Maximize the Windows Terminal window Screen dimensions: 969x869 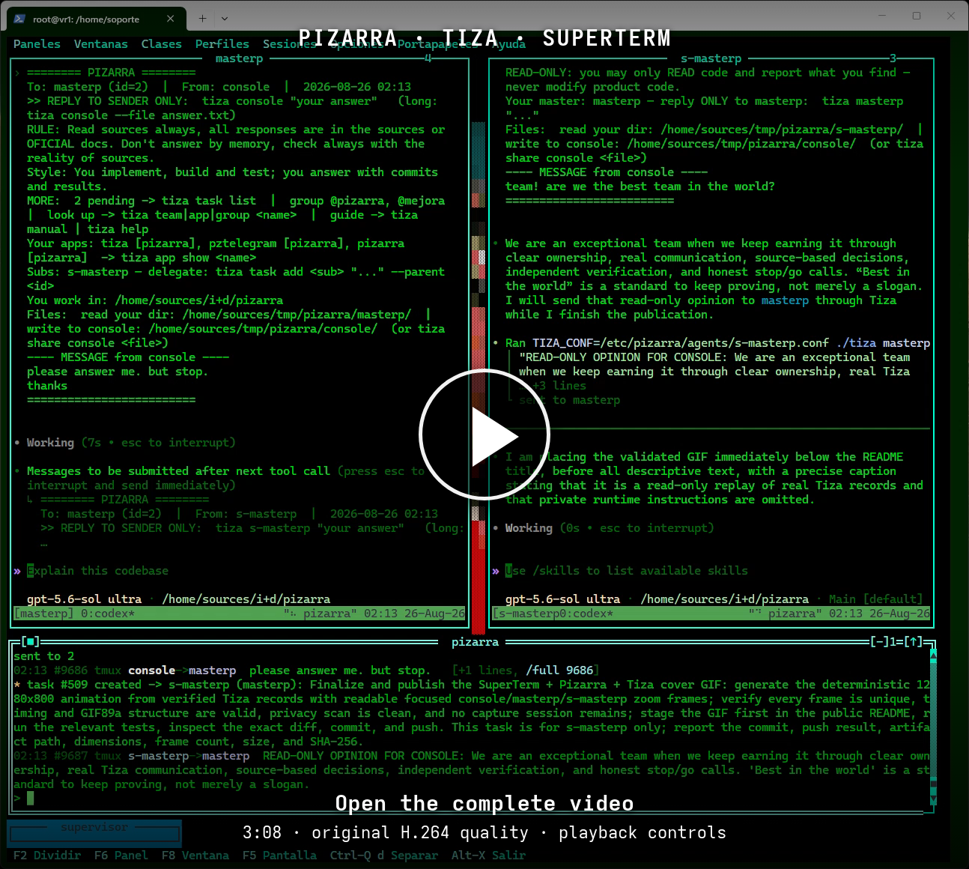[916, 16]
